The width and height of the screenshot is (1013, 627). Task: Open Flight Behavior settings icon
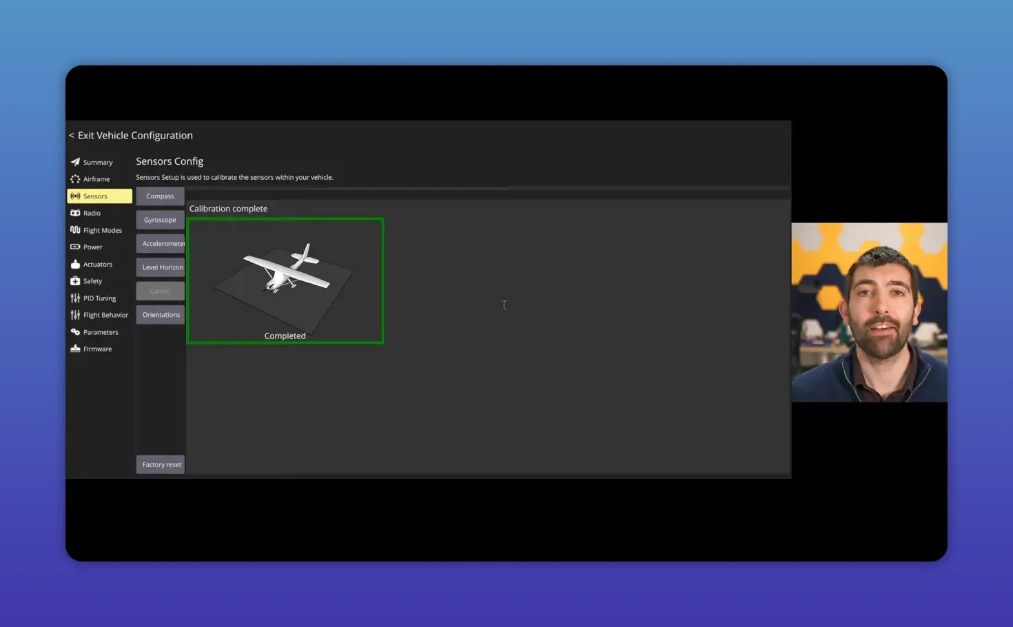point(75,315)
